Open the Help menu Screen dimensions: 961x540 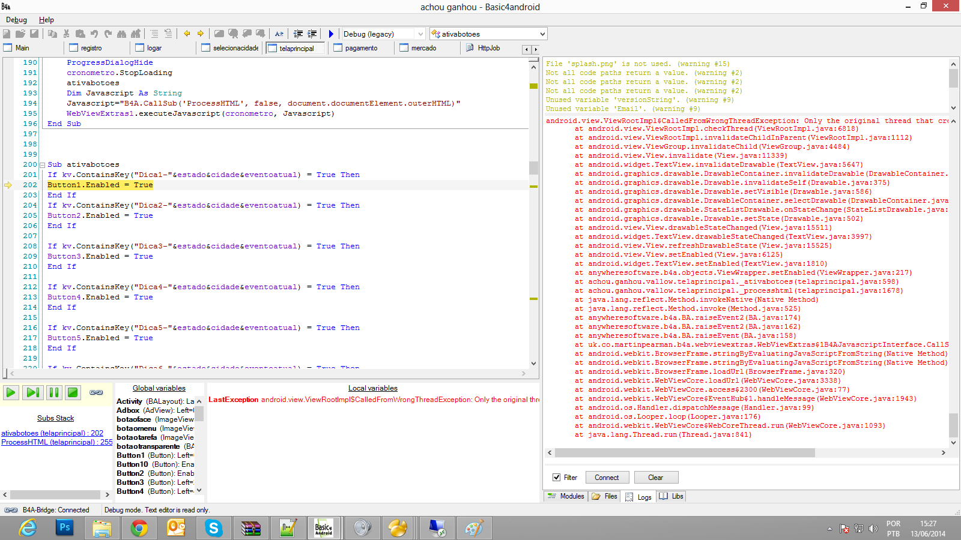(x=46, y=20)
